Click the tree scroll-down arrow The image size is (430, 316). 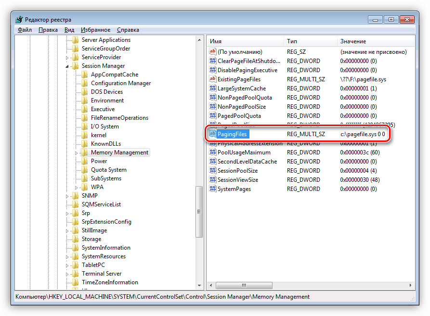(199, 286)
